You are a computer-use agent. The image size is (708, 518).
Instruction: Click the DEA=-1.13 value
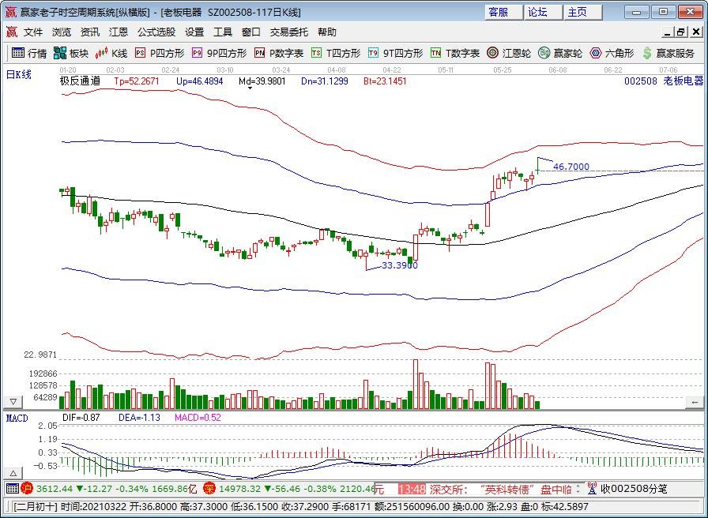139,418
